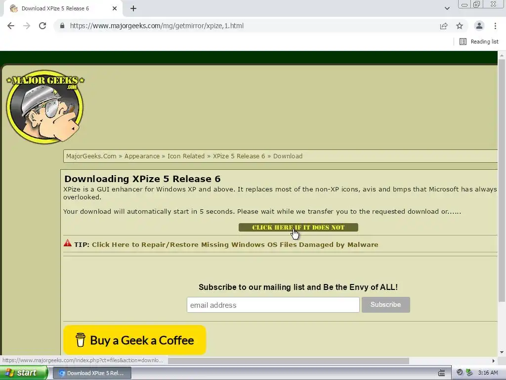Open the Icon Related breadcrumb link
Screen dimensions: 506x380
186,156
